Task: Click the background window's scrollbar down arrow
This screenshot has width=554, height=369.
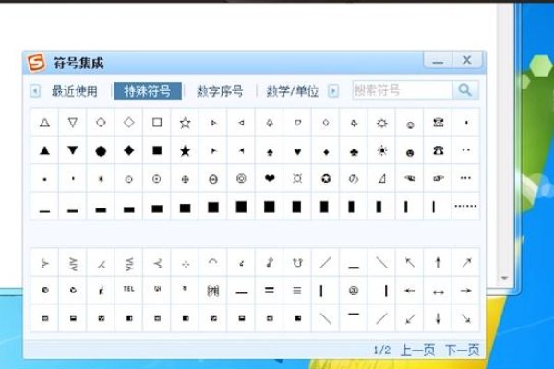Action: coord(504,279)
